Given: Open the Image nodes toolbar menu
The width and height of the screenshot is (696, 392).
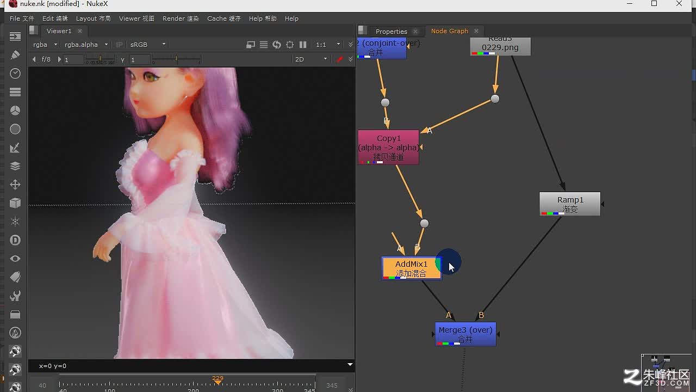Looking at the screenshot, I should pos(15,36).
